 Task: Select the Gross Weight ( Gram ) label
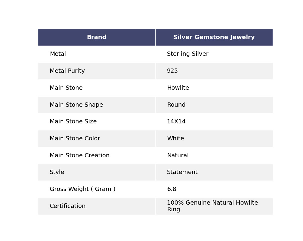[x=82, y=189]
